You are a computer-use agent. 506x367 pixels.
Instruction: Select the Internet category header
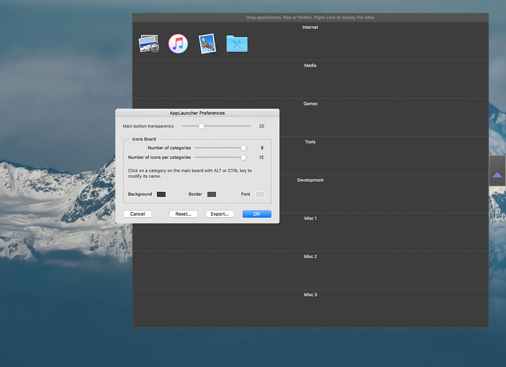310,27
